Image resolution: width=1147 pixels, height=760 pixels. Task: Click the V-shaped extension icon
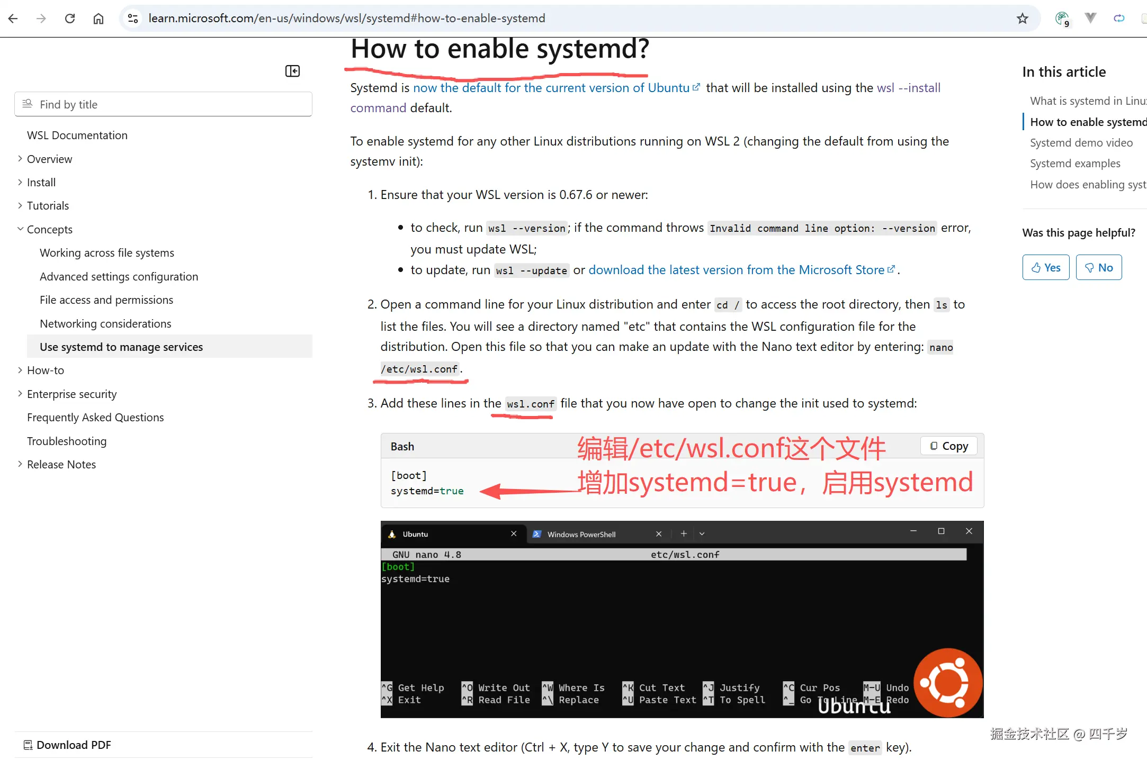1090,18
